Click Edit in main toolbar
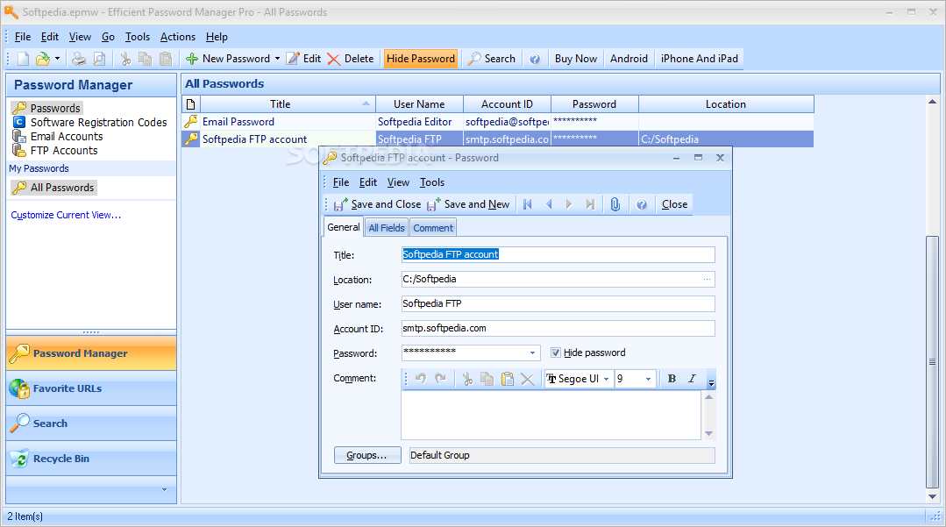946x527 pixels. coord(303,59)
